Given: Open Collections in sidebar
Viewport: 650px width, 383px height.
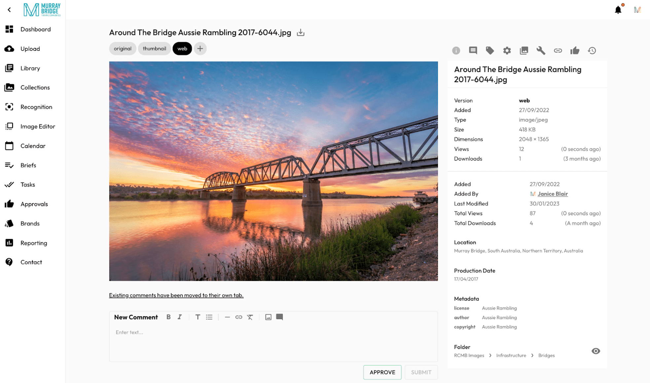Looking at the screenshot, I should click(32, 87).
